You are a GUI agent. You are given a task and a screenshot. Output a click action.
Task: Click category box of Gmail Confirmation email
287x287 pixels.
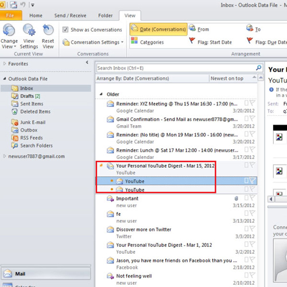tap(246, 119)
